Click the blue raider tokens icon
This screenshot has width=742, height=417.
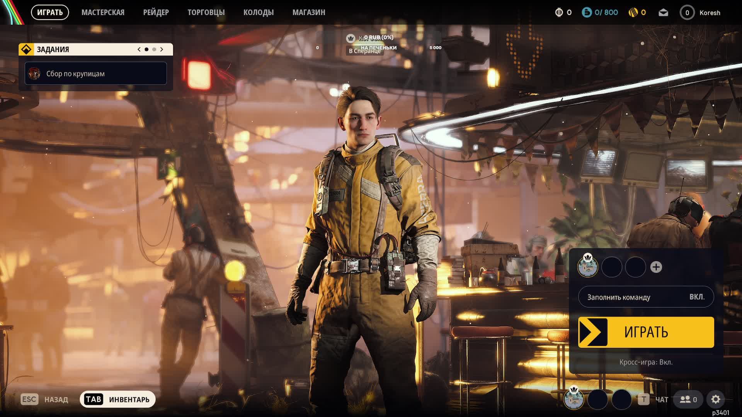[587, 13]
